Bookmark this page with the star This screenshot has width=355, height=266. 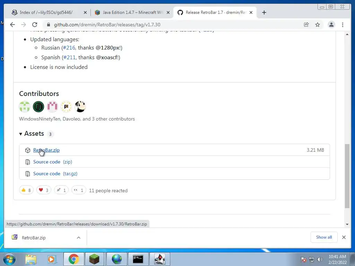pyautogui.click(x=318, y=25)
